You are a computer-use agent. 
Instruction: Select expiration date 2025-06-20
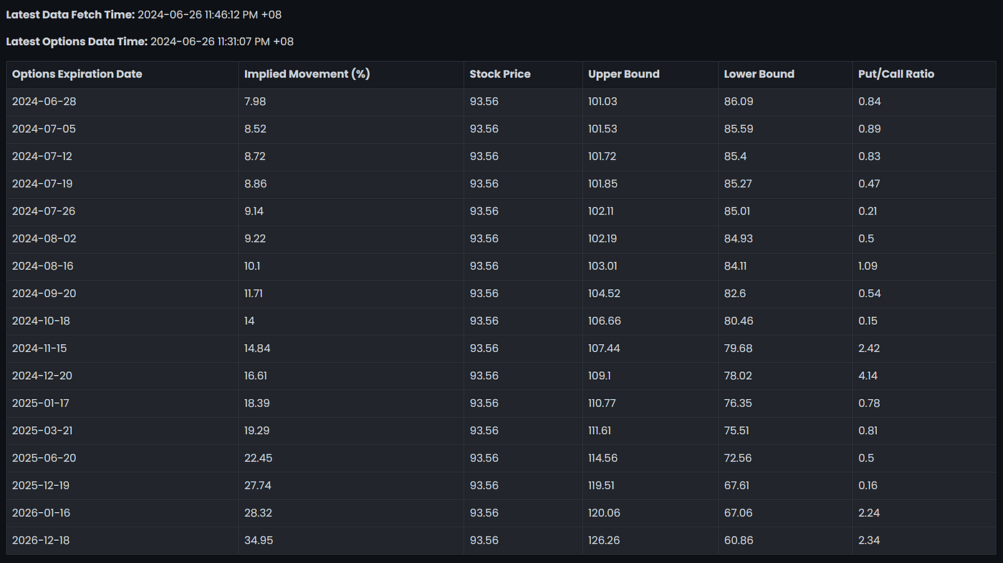pyautogui.click(x=44, y=458)
